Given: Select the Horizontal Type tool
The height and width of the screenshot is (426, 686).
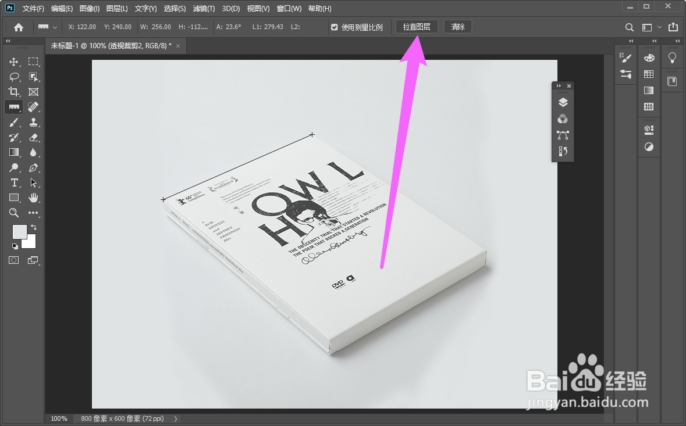Looking at the screenshot, I should point(13,182).
